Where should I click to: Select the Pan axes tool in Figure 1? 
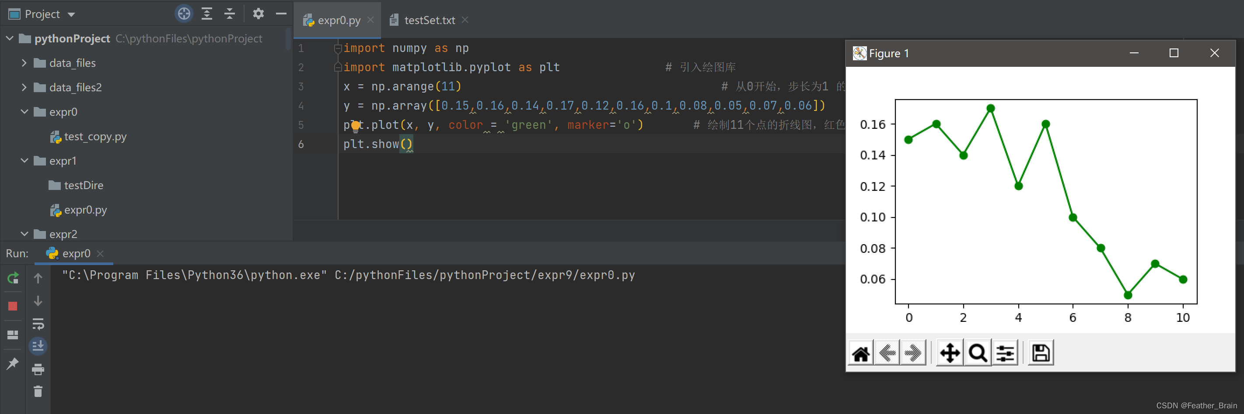(x=950, y=353)
